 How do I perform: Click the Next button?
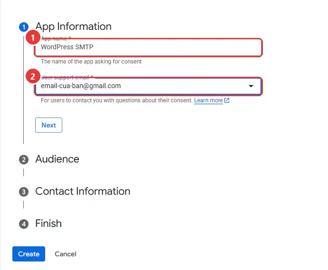(49, 125)
